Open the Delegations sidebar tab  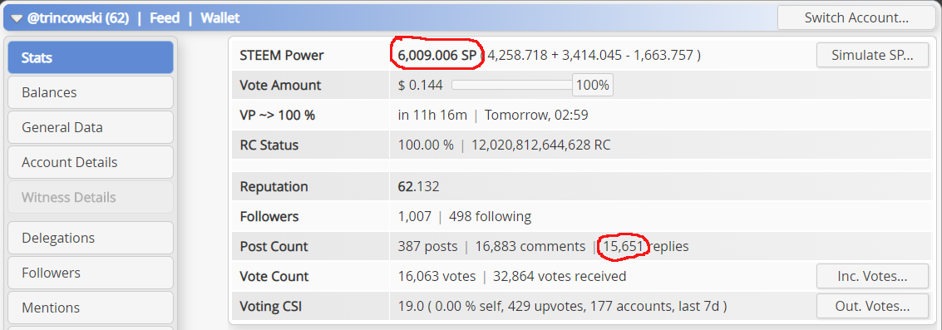91,238
